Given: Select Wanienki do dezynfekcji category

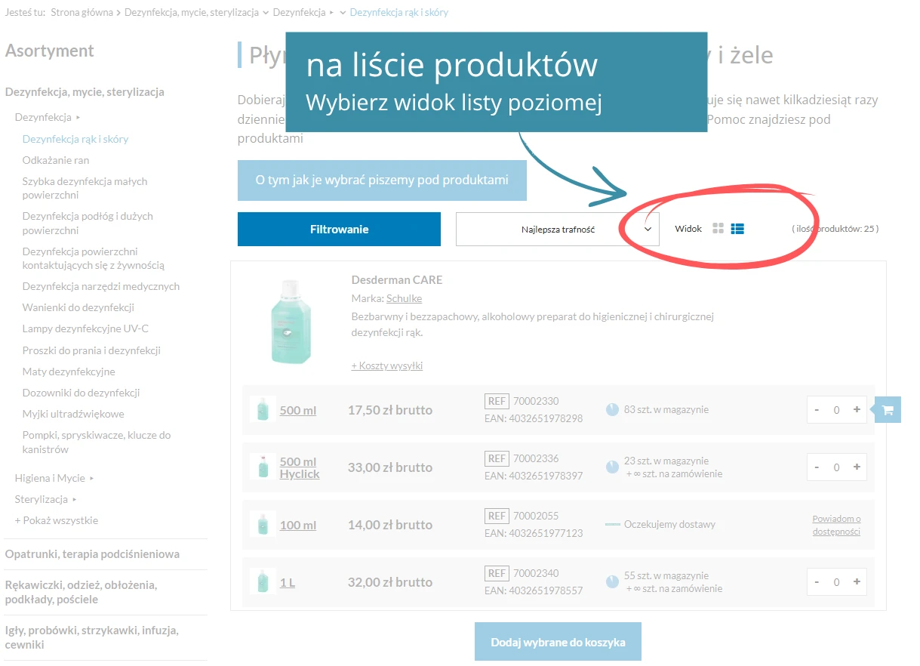Looking at the screenshot, I should coord(78,307).
